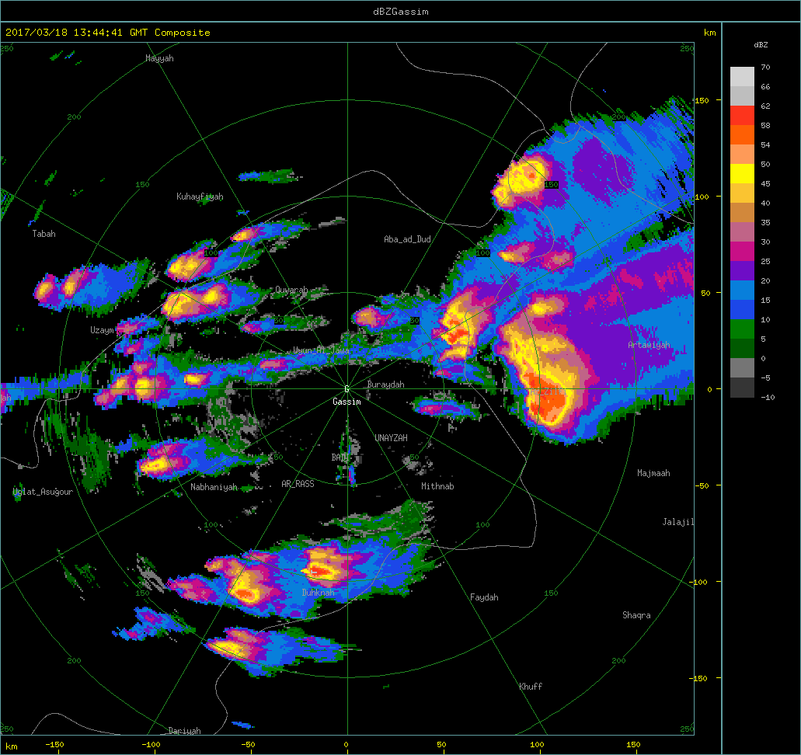Select the dark gray -10 to -5 dBZ swatch
Screen dimensions: 801x755
coord(742,387)
